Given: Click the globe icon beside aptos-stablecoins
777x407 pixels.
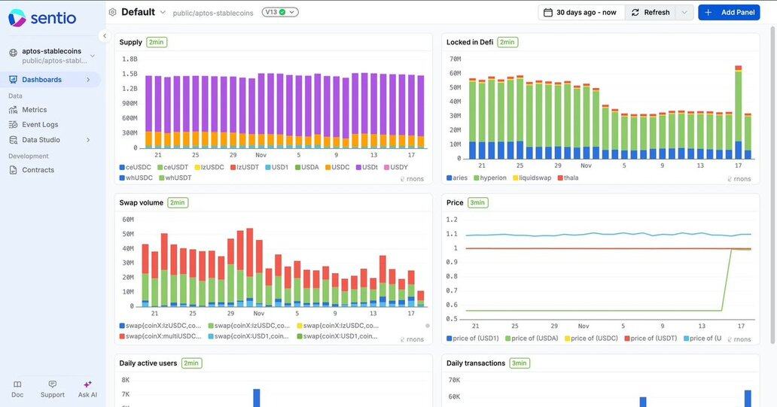Looking at the screenshot, I should (x=13, y=53).
